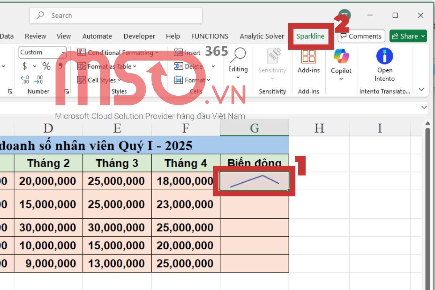Viewport: 435px width, 290px height.
Task: Click the Delete cells icon
Action: point(179,66)
